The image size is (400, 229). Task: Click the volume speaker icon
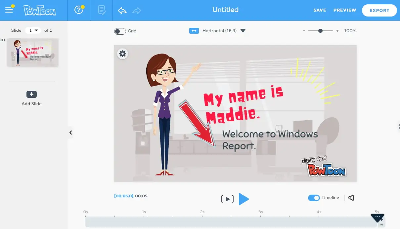click(x=351, y=198)
